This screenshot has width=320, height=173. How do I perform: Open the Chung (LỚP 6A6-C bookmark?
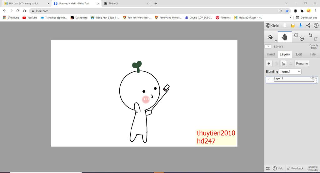pos(198,18)
